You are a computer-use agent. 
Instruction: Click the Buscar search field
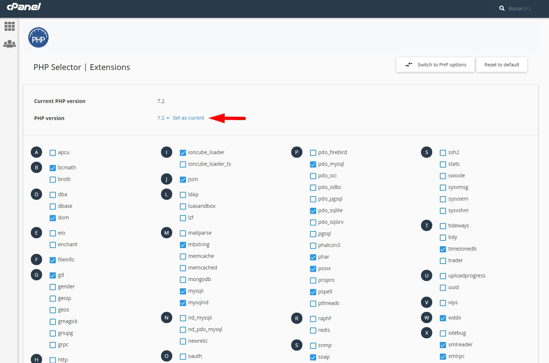tap(519, 8)
